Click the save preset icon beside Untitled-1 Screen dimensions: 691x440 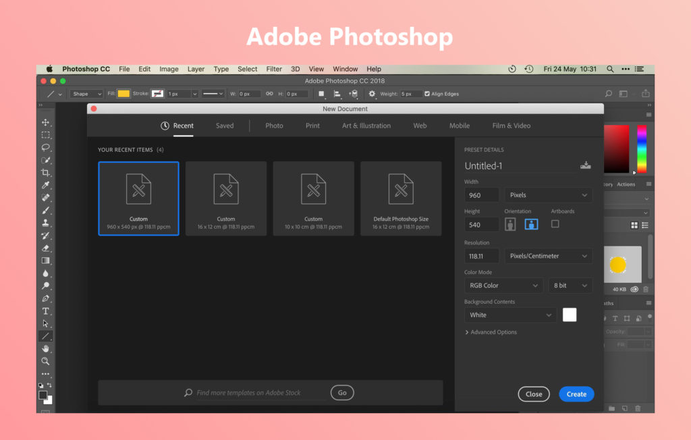point(585,165)
